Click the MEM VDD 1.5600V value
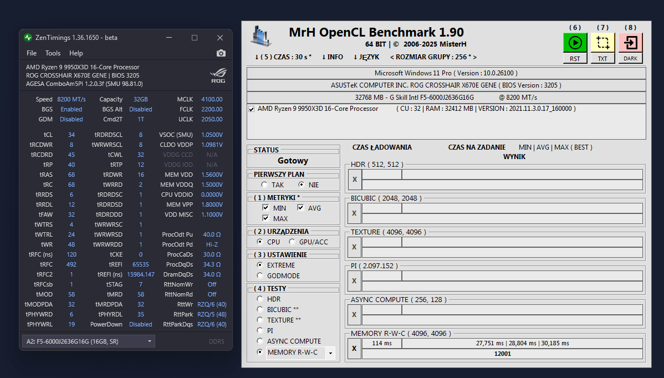 coord(212,175)
